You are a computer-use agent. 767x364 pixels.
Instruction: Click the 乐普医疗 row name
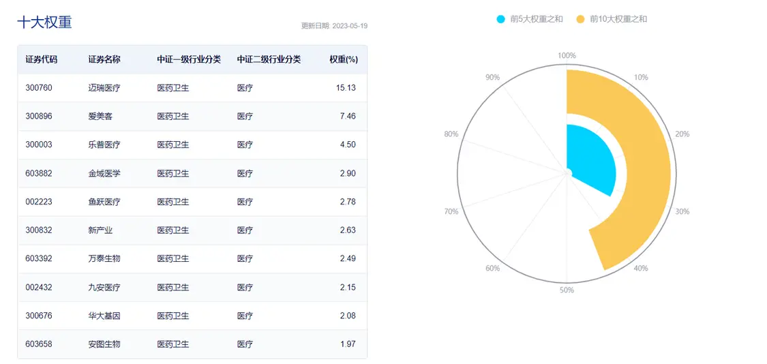(x=104, y=145)
